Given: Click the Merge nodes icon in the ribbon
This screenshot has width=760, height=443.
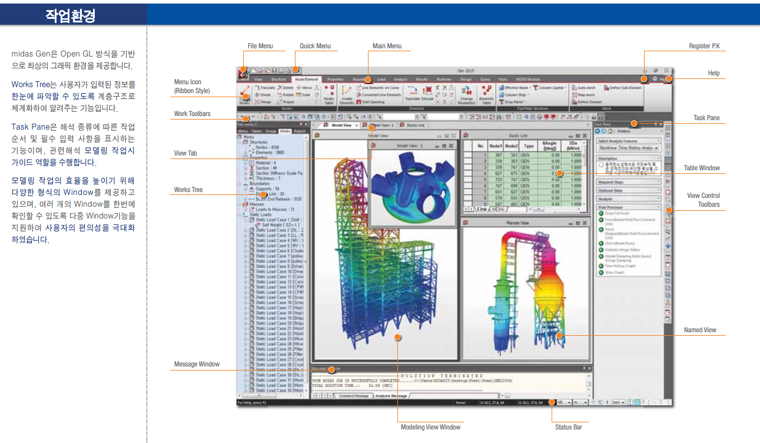Looking at the screenshot, I should (x=263, y=101).
